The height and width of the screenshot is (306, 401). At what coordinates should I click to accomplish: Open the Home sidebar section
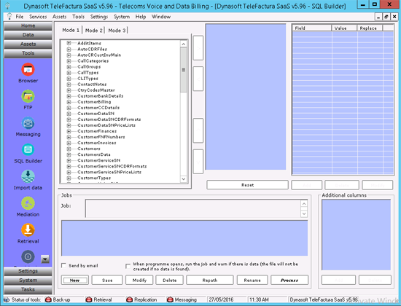click(28, 25)
